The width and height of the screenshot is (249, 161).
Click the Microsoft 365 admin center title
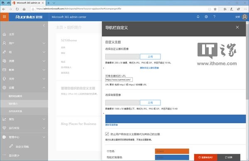(x=69, y=17)
